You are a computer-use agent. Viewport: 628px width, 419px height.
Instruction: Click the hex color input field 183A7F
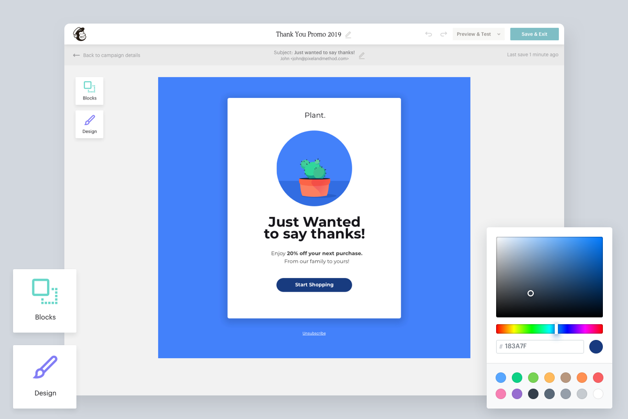540,346
